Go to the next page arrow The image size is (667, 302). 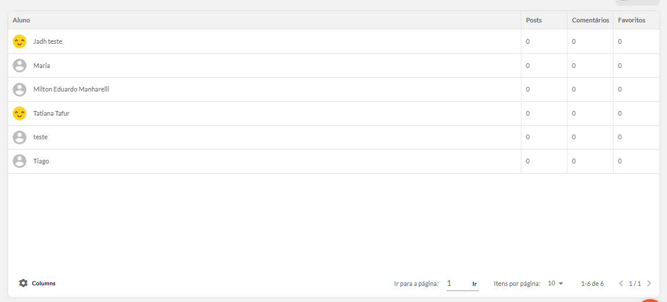pos(649,283)
